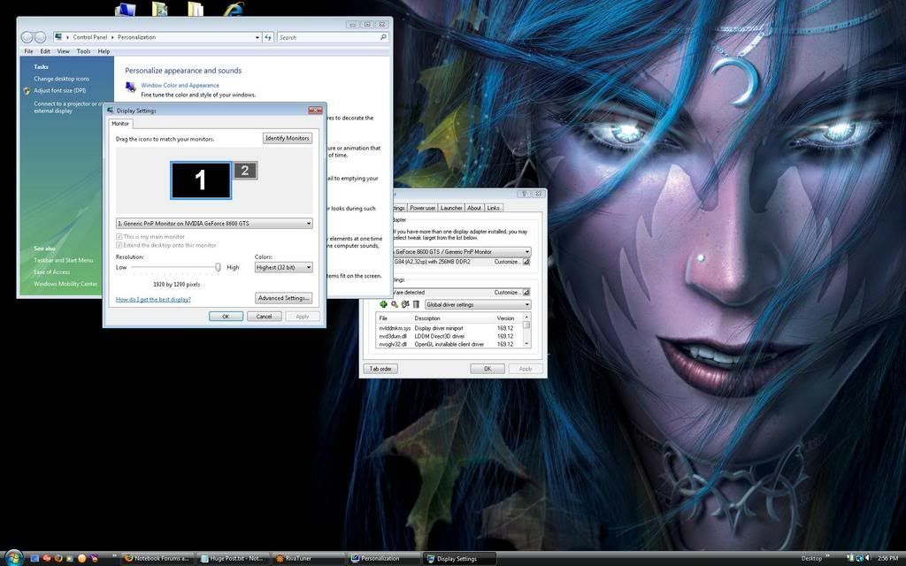Open Advanced Settings in Display Settings
The height and width of the screenshot is (566, 906).
tap(284, 298)
